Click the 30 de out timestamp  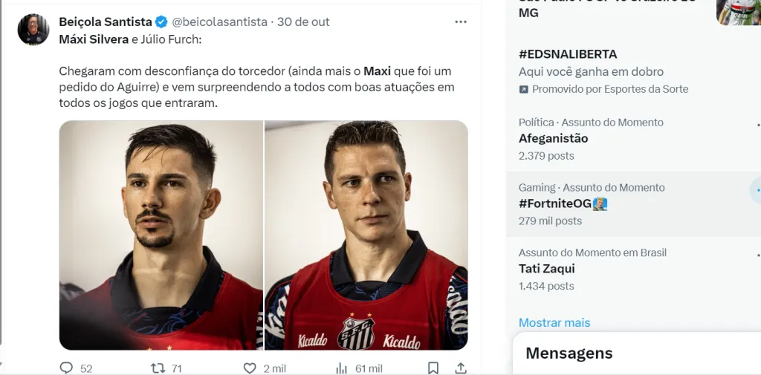click(303, 22)
